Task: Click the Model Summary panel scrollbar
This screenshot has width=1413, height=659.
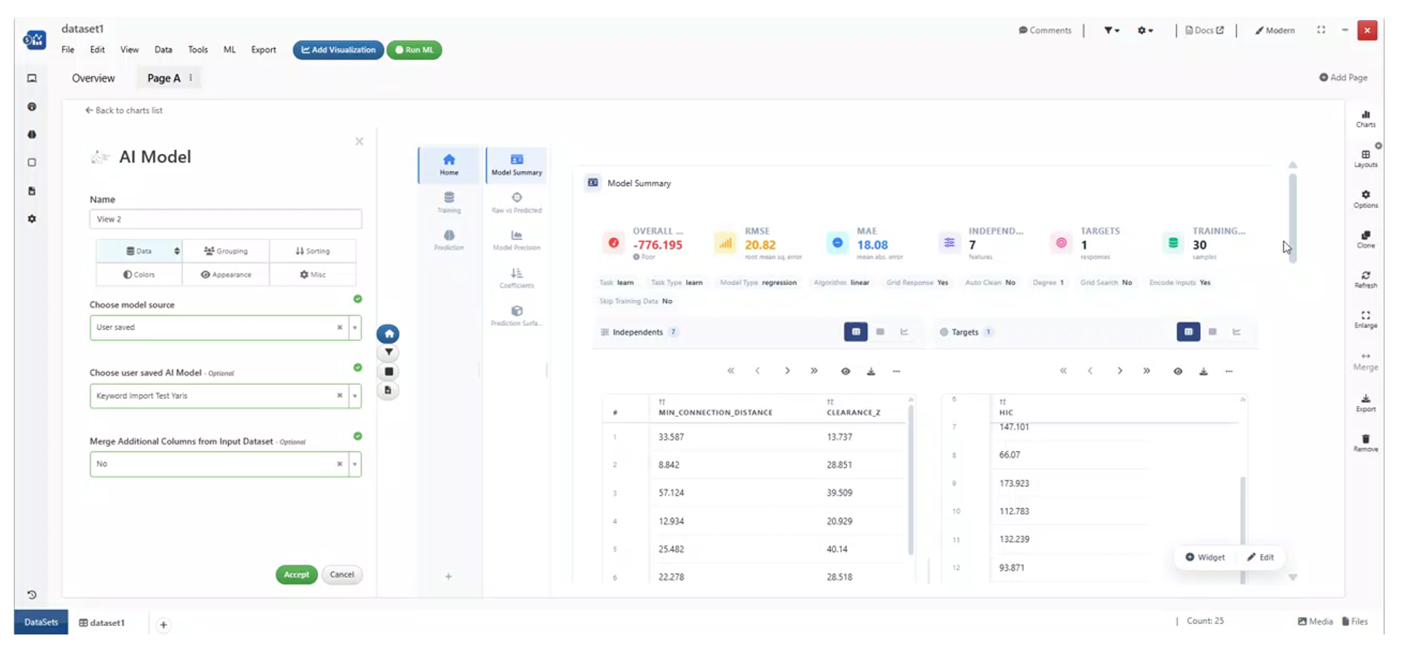Action: coord(1293,218)
